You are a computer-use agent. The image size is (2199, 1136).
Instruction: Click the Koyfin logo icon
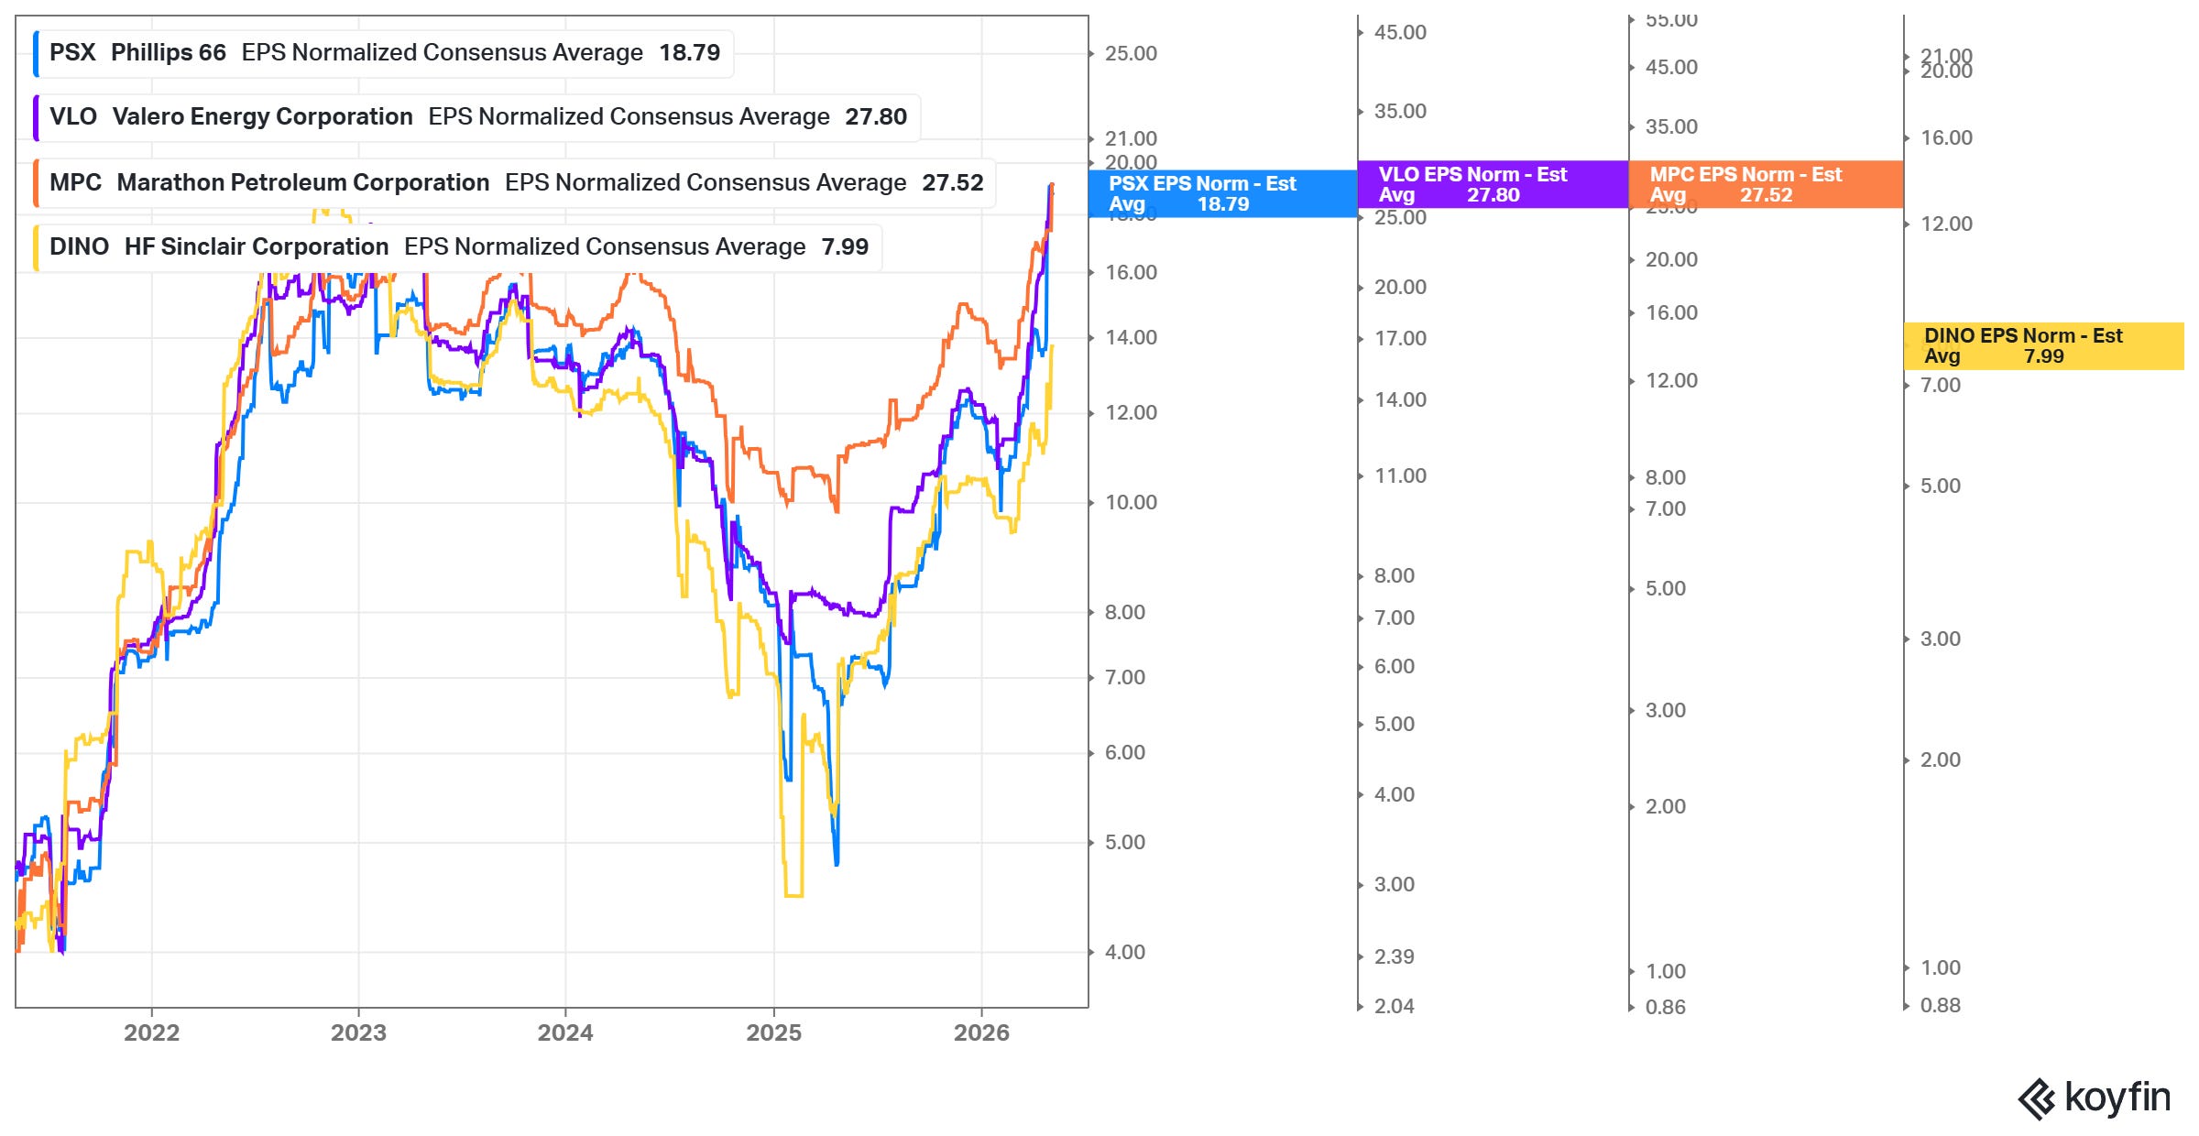[2037, 1099]
